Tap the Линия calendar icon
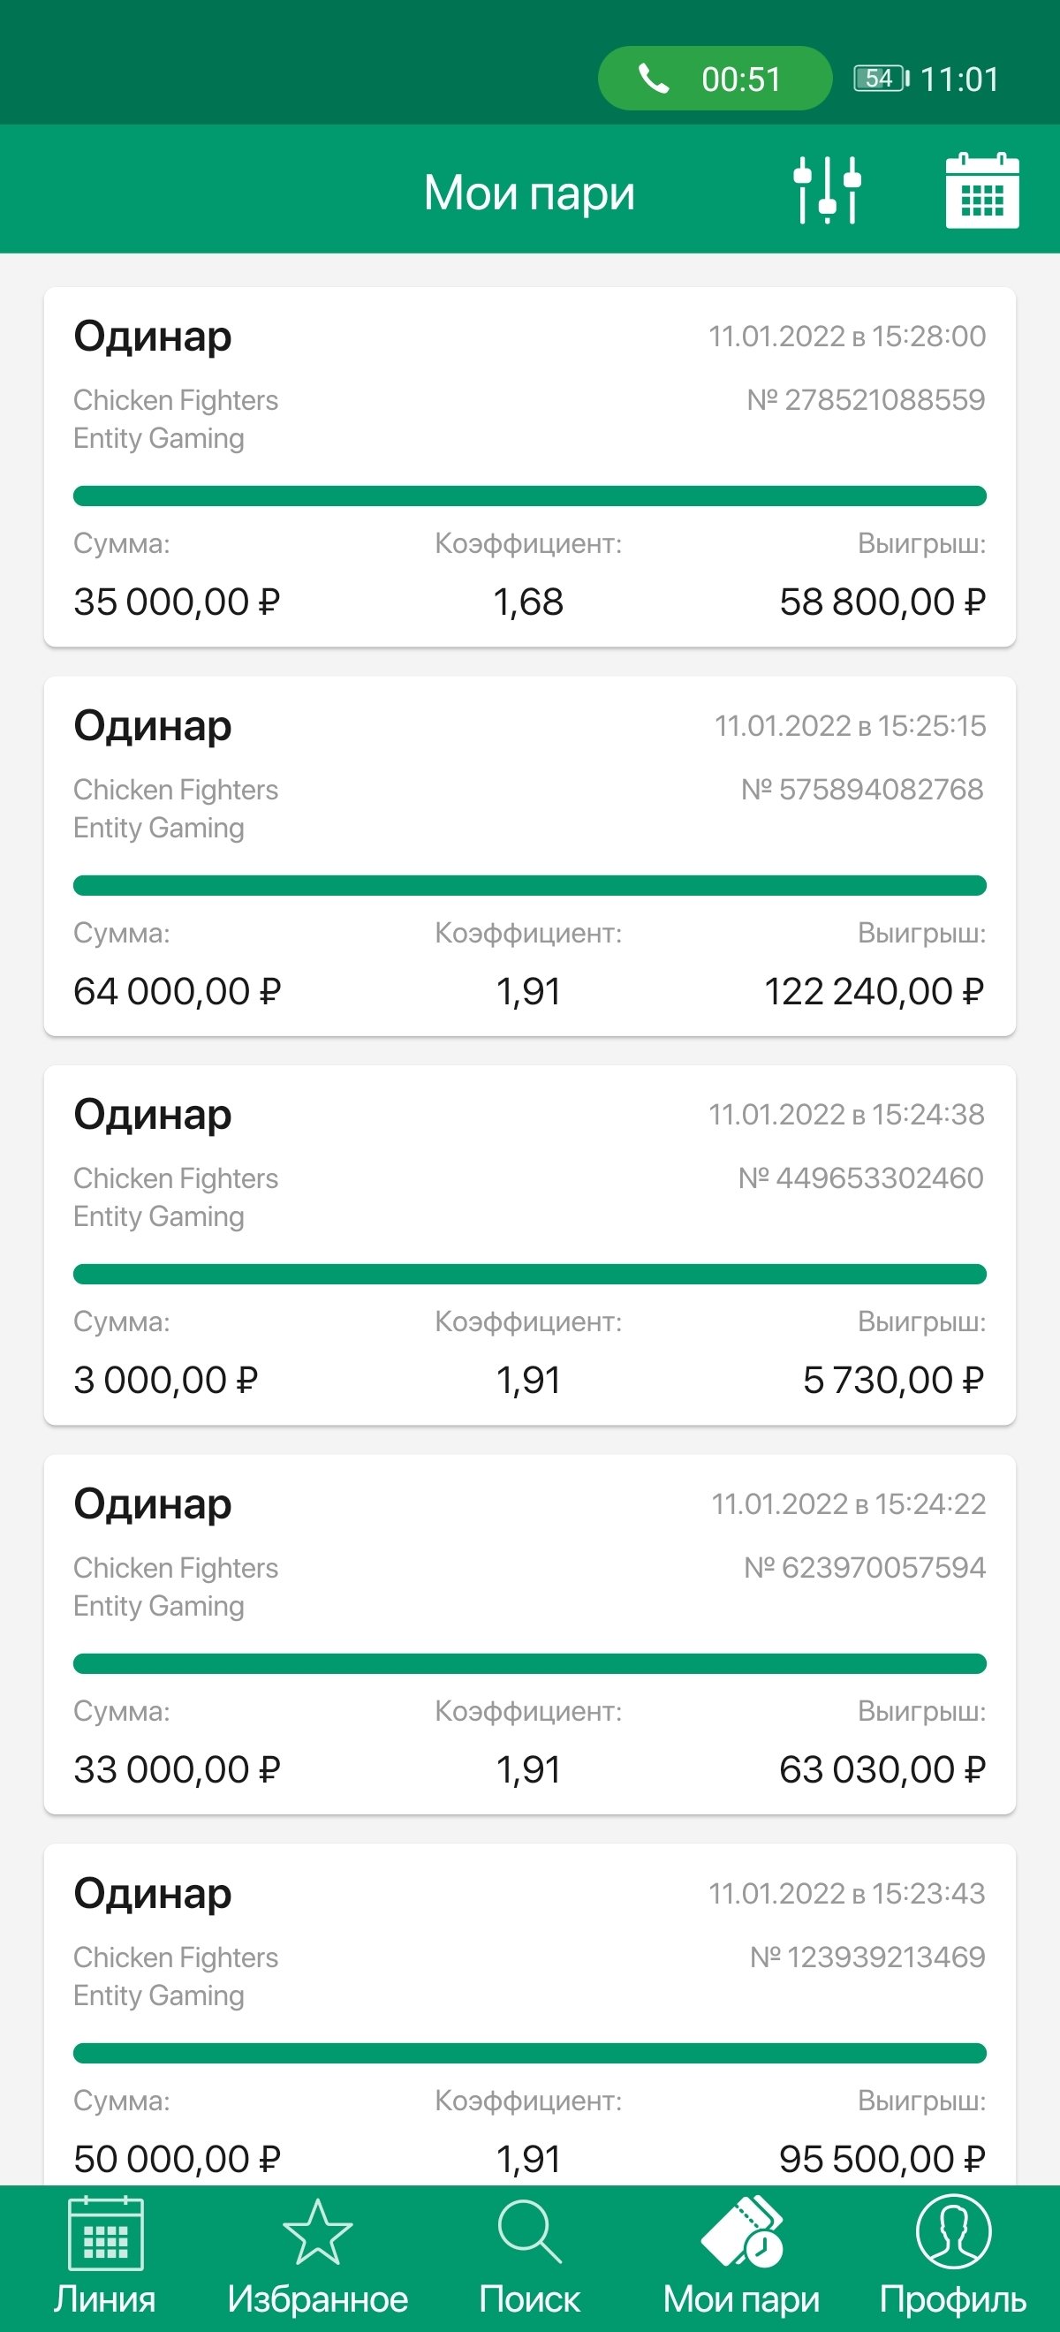The image size is (1060, 2332). pos(105,2232)
